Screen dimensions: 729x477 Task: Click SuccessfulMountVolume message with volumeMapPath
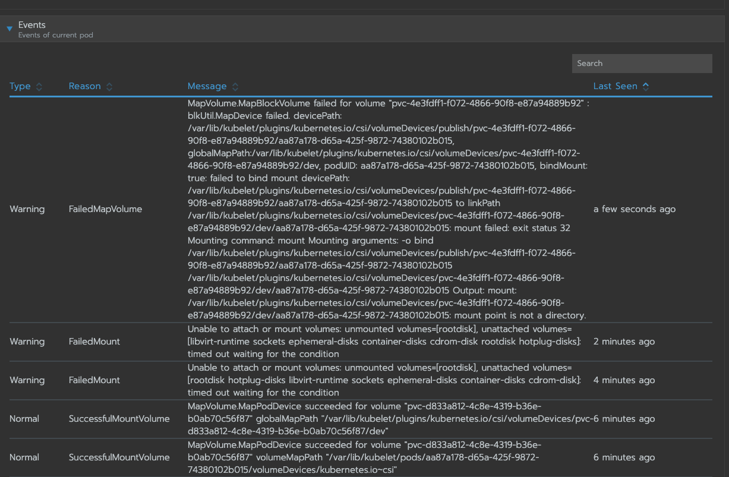[364, 457]
